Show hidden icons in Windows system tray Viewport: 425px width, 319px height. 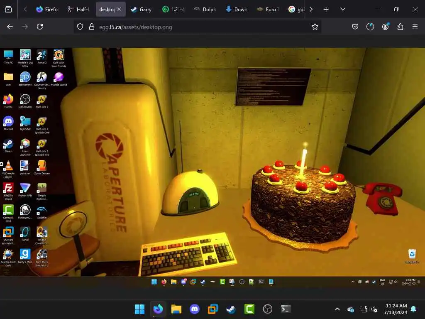point(337,309)
